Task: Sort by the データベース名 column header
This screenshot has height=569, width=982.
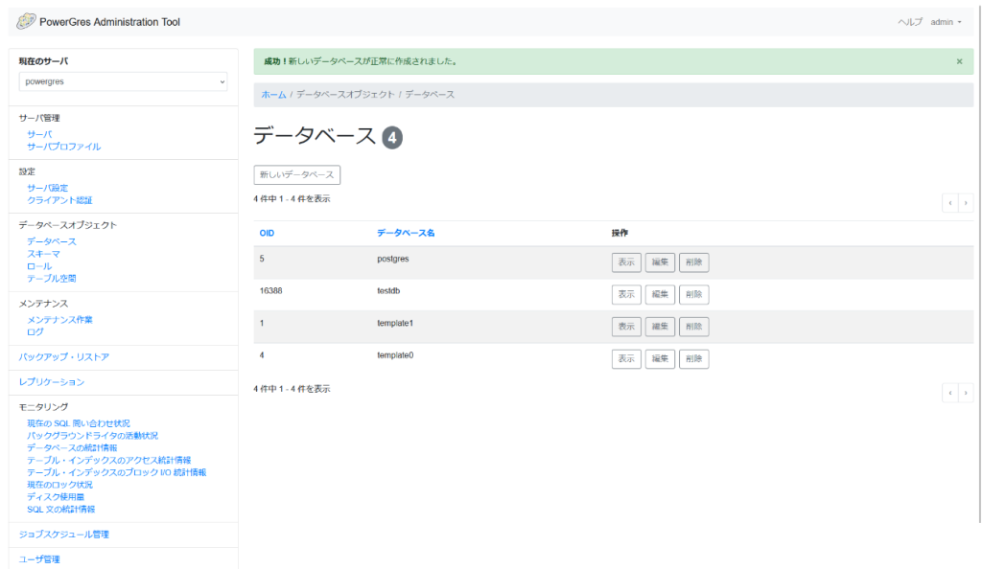Action: [406, 233]
